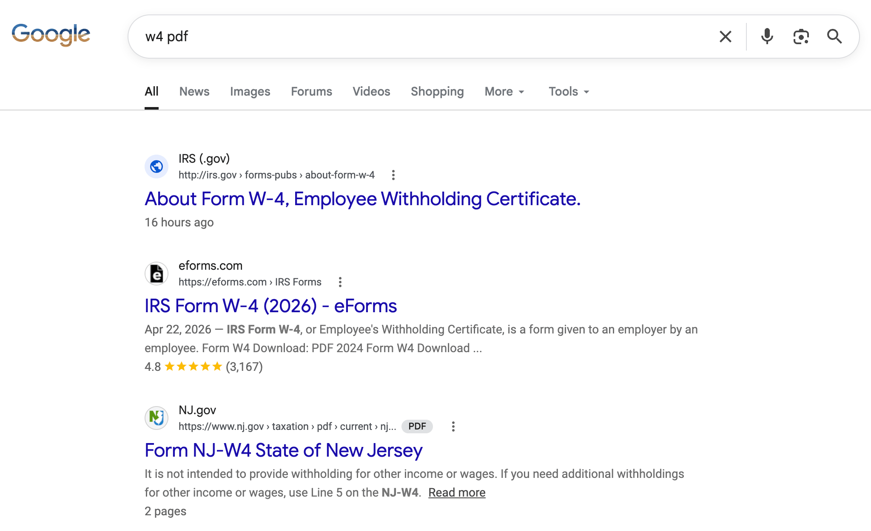Open About Form W-4 Employee Withholding Certificate link
871x531 pixels.
[x=363, y=199]
